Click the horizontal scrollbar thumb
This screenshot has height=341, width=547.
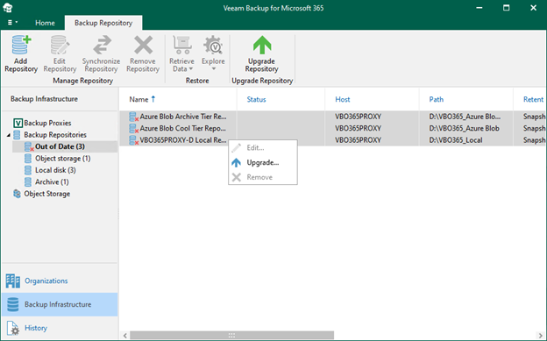pyautogui.click(x=231, y=336)
